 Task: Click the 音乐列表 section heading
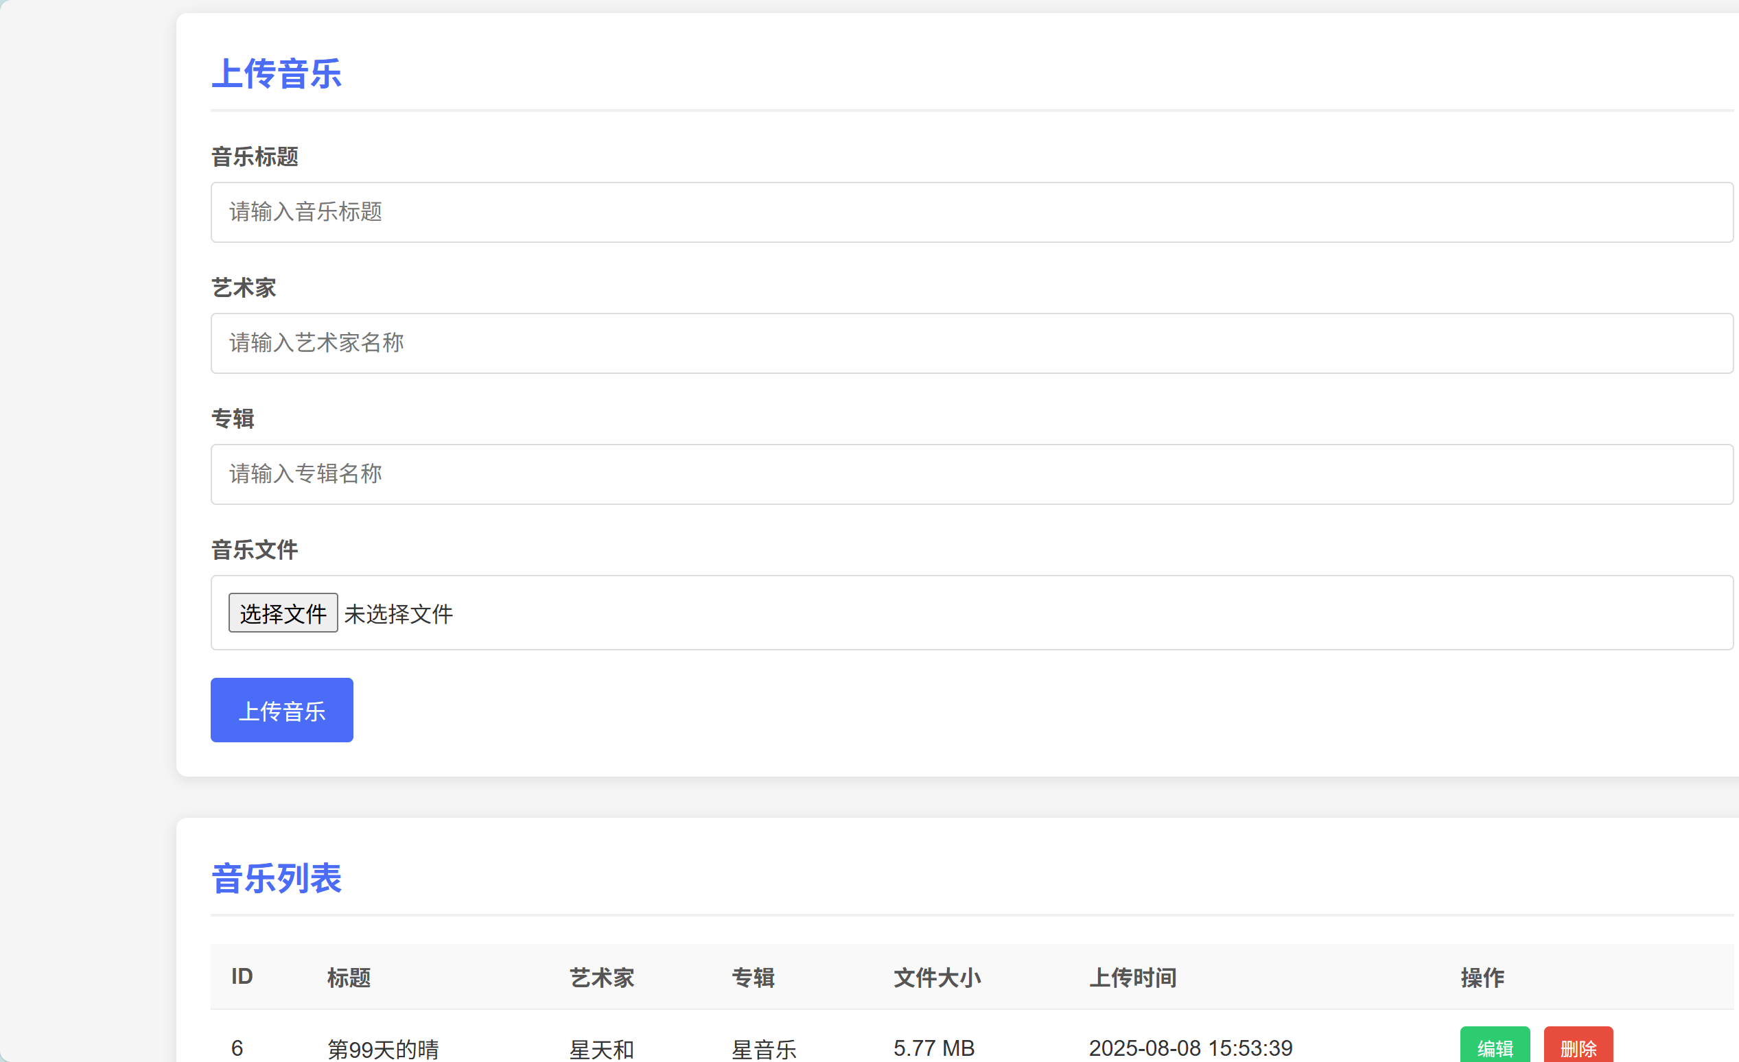point(277,879)
